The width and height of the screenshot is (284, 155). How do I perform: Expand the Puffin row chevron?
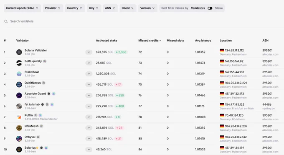tap(89, 117)
